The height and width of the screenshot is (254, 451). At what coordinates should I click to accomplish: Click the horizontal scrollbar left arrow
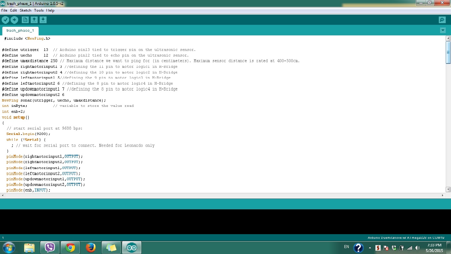pyautogui.click(x=3, y=195)
